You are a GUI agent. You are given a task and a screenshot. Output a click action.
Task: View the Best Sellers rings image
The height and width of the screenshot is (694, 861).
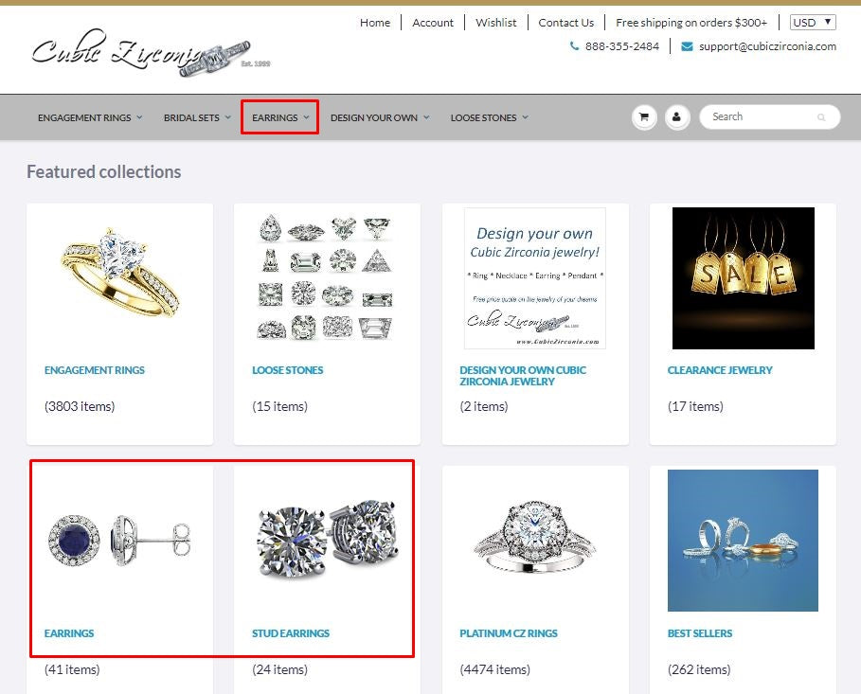[x=743, y=541]
